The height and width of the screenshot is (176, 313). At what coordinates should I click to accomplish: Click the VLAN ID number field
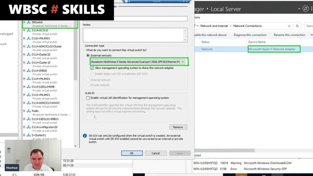pyautogui.click(x=91, y=117)
